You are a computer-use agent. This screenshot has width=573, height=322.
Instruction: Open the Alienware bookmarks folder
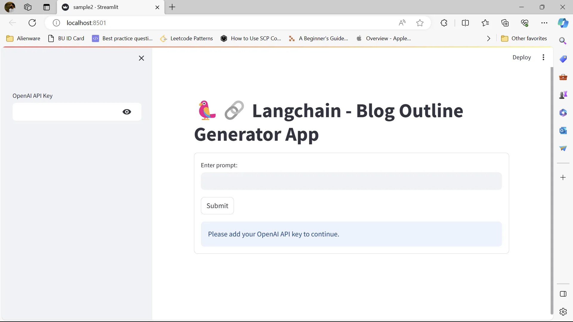[23, 38]
